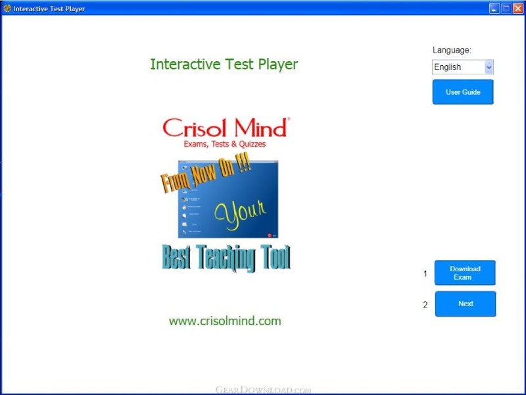The height and width of the screenshot is (395, 526).
Task: Close the Interactive Test Player window
Action: pyautogui.click(x=518, y=9)
